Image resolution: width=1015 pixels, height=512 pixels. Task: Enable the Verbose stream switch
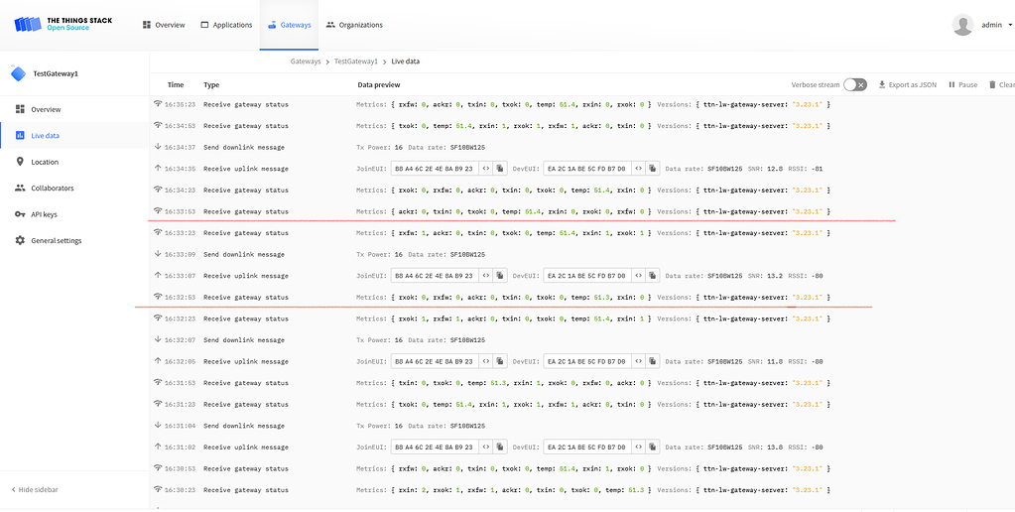click(x=854, y=85)
